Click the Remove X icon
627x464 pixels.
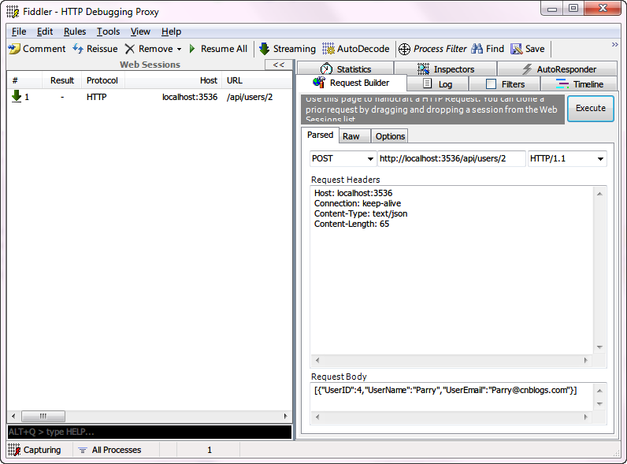click(129, 49)
